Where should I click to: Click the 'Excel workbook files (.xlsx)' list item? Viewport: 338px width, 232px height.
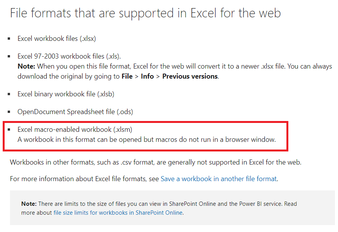(x=57, y=39)
